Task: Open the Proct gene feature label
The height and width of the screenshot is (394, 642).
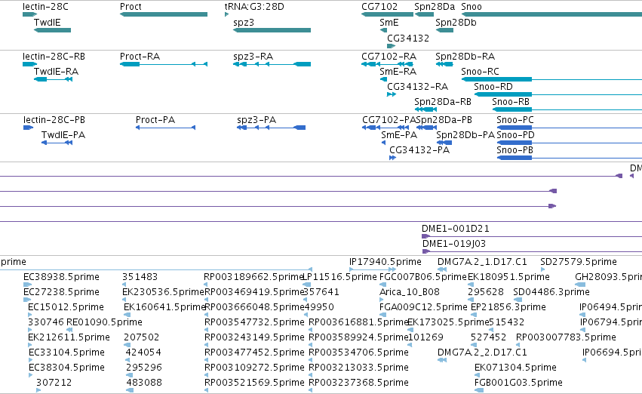Action: 131,7
